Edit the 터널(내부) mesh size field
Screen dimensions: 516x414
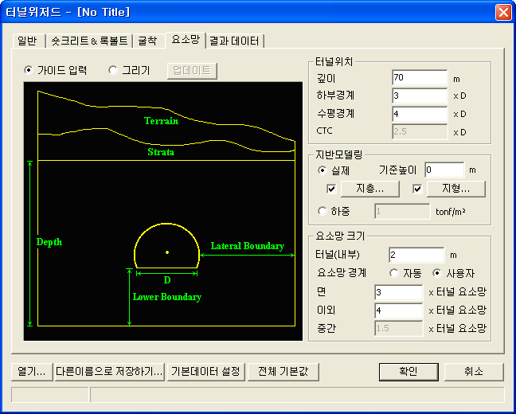point(416,255)
